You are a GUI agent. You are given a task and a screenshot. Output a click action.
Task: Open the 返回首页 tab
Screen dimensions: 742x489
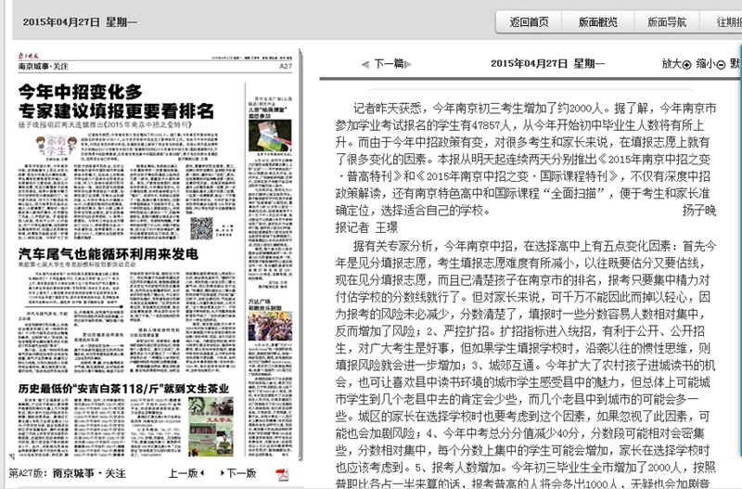click(529, 22)
